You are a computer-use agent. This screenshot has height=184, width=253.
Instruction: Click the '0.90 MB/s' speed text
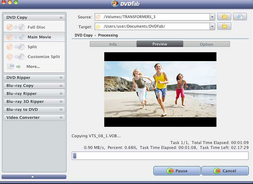[x=94, y=148]
